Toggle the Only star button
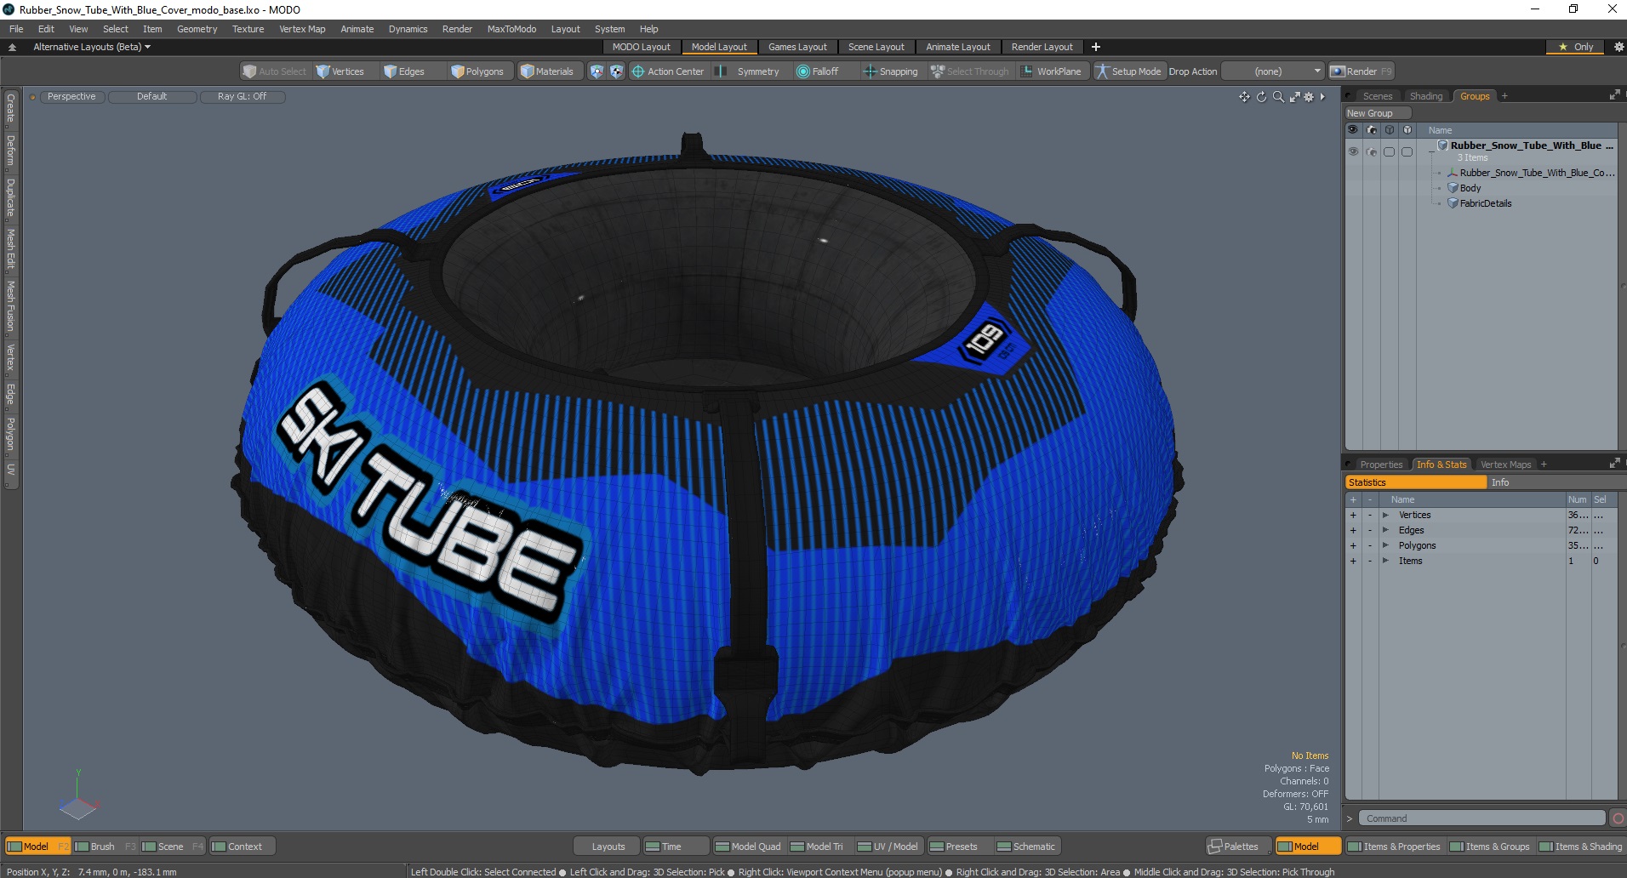Viewport: 1627px width, 878px height. click(x=1576, y=47)
